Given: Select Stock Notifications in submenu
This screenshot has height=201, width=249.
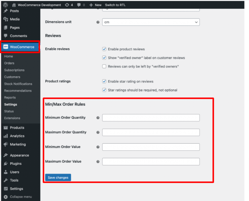Looking at the screenshot, I should pyautogui.click(x=18, y=84).
